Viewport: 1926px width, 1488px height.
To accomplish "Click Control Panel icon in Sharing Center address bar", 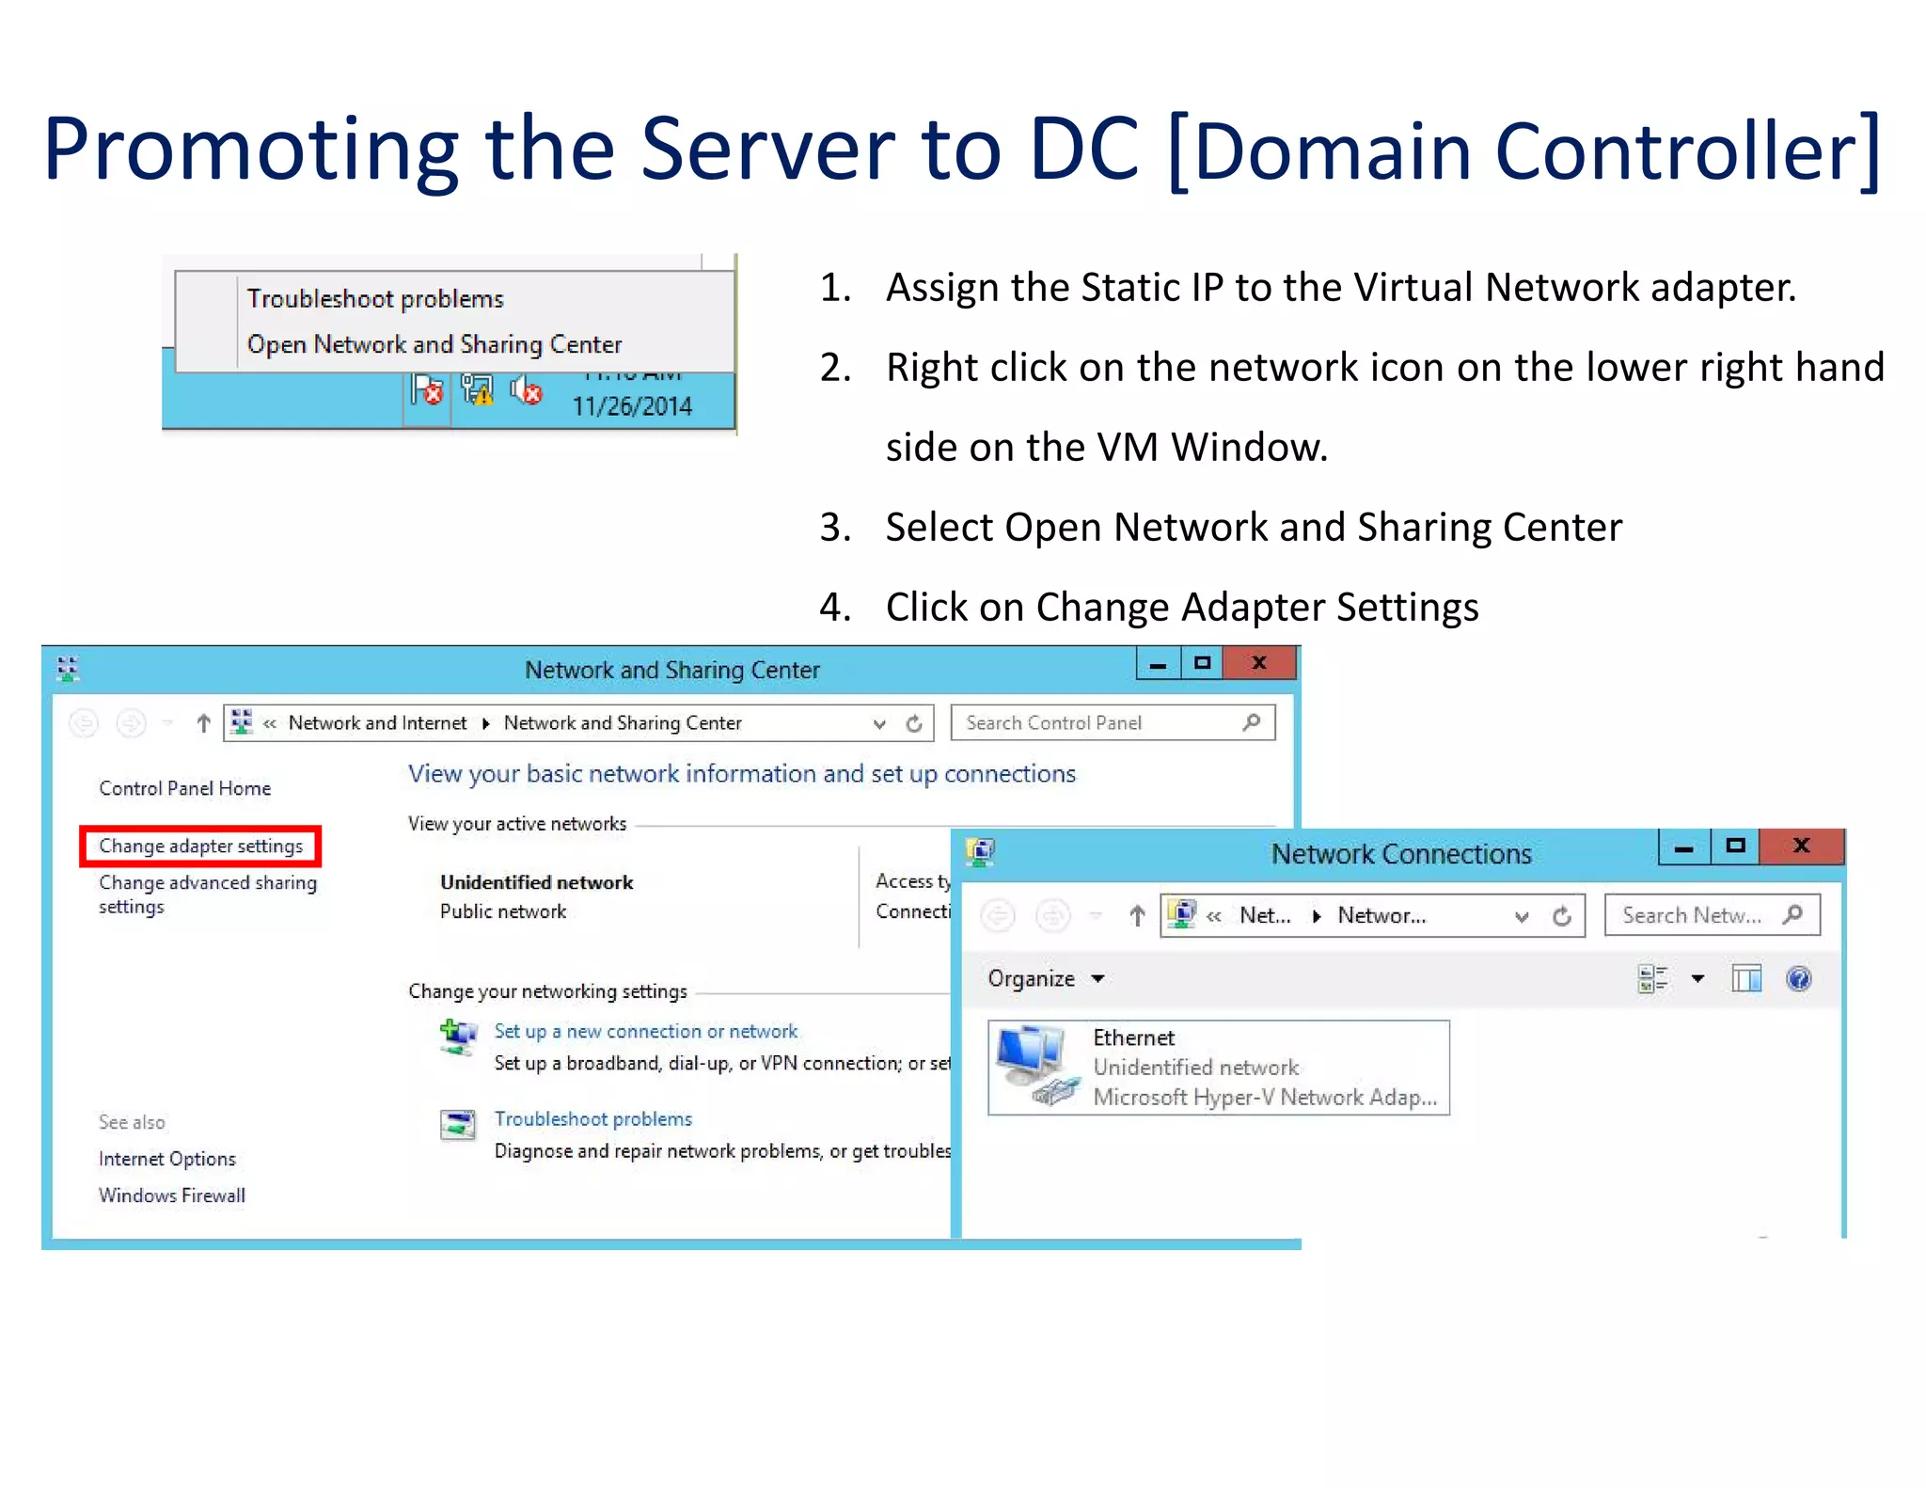I will 242,721.
